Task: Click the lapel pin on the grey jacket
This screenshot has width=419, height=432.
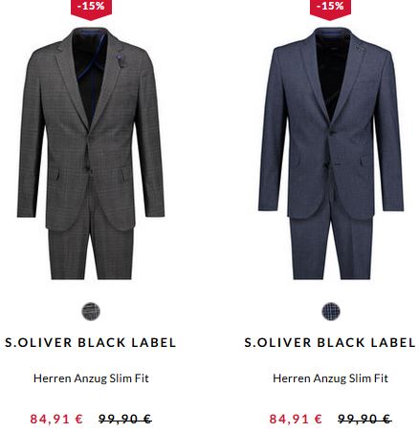Action: [120, 60]
